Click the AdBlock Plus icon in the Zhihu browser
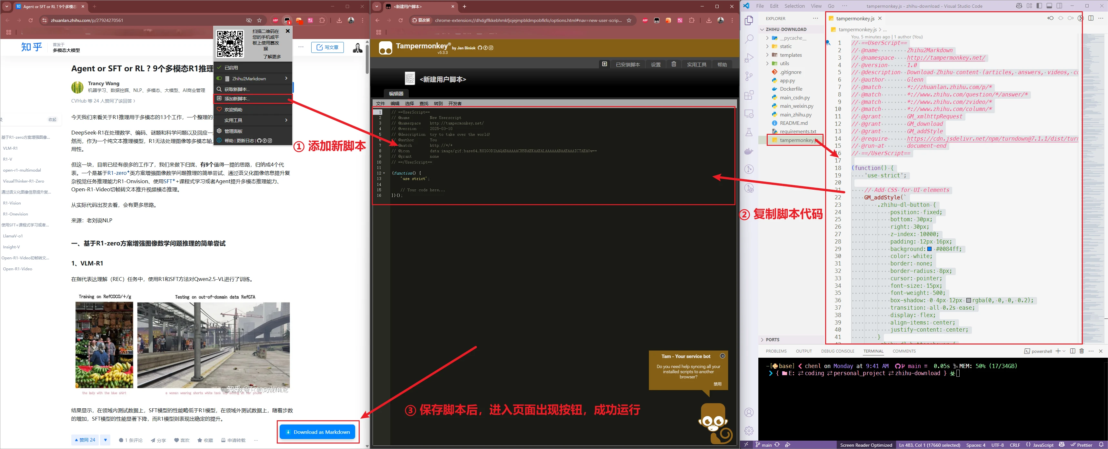The height and width of the screenshot is (449, 1108). 275,20
